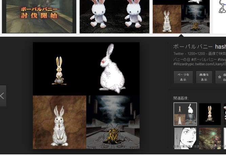Click the Twitter source text
The image size is (226, 156).
click(178, 54)
